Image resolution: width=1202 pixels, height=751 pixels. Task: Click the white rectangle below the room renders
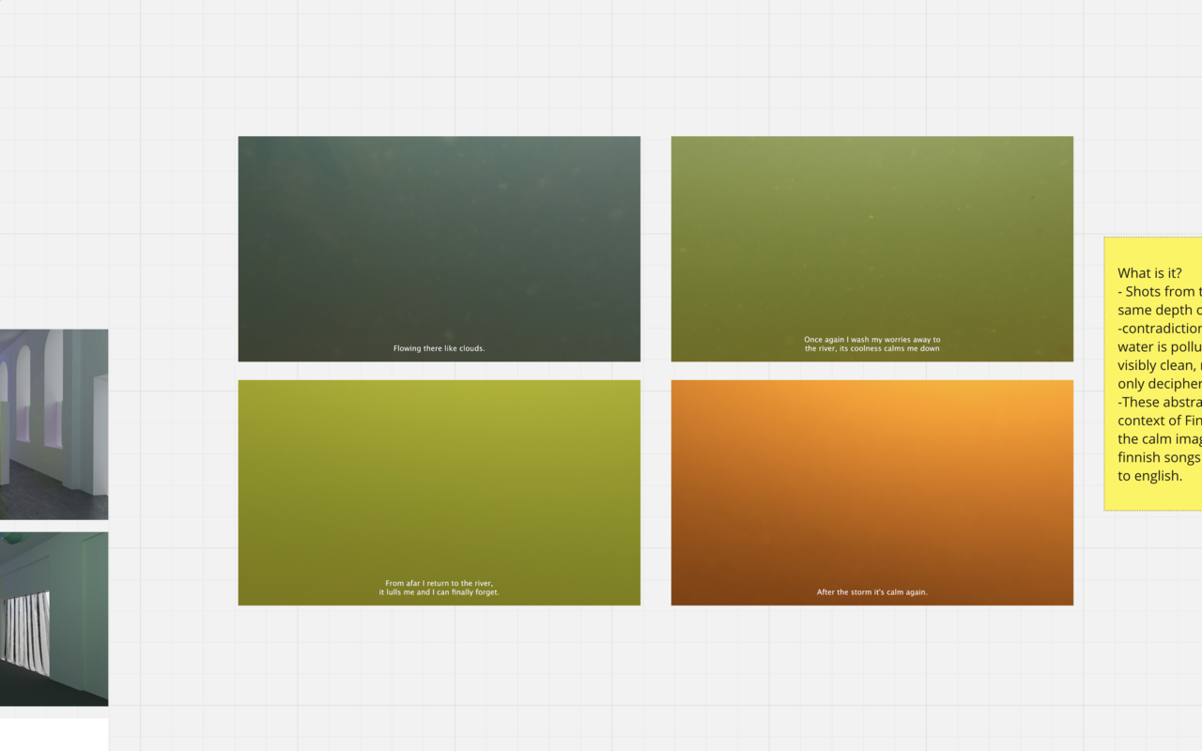pos(54,734)
